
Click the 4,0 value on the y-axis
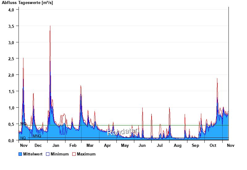[x=11, y=10]
